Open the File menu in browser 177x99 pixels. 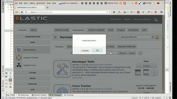click(x=16, y=3)
